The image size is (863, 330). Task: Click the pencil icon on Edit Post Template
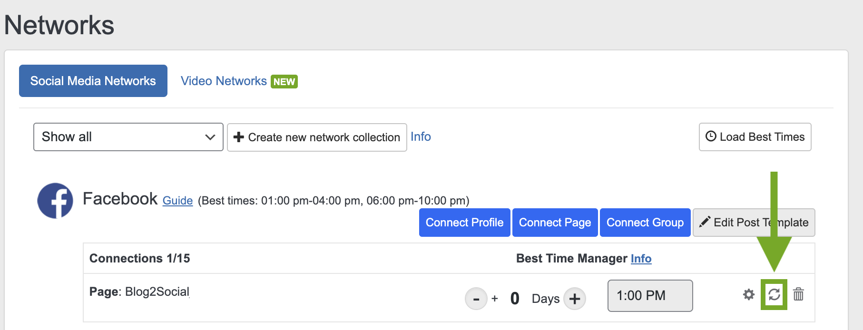click(x=705, y=222)
